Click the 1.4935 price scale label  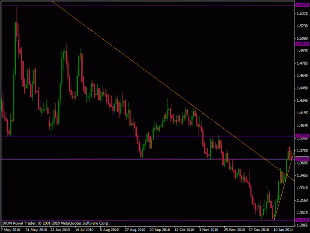click(x=302, y=51)
